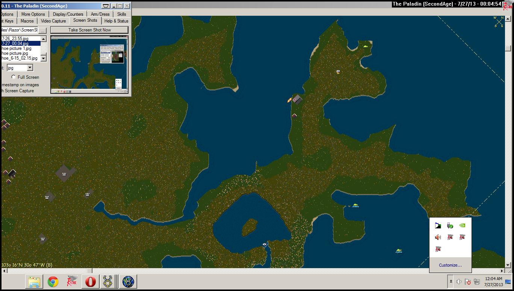The image size is (514, 291).
Task: Open Windows Explorer folder icon in taskbar
Action: click(x=34, y=282)
